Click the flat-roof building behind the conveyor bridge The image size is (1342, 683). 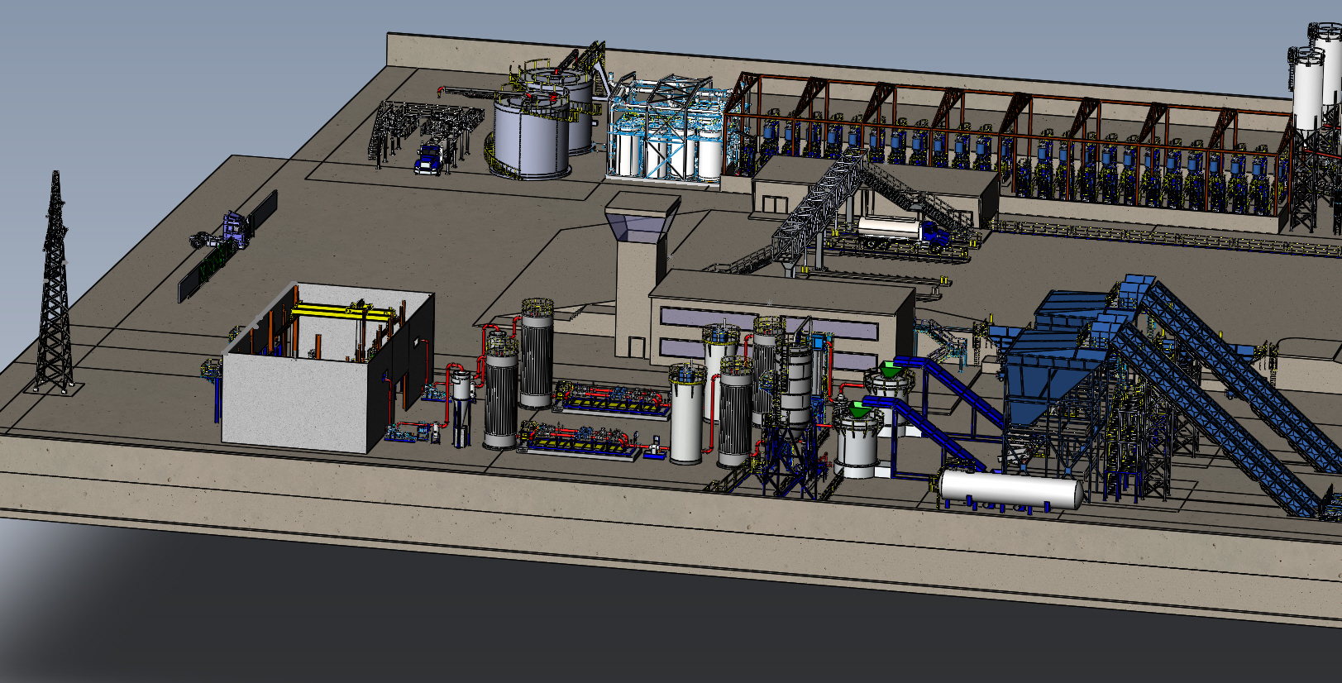pos(876,190)
